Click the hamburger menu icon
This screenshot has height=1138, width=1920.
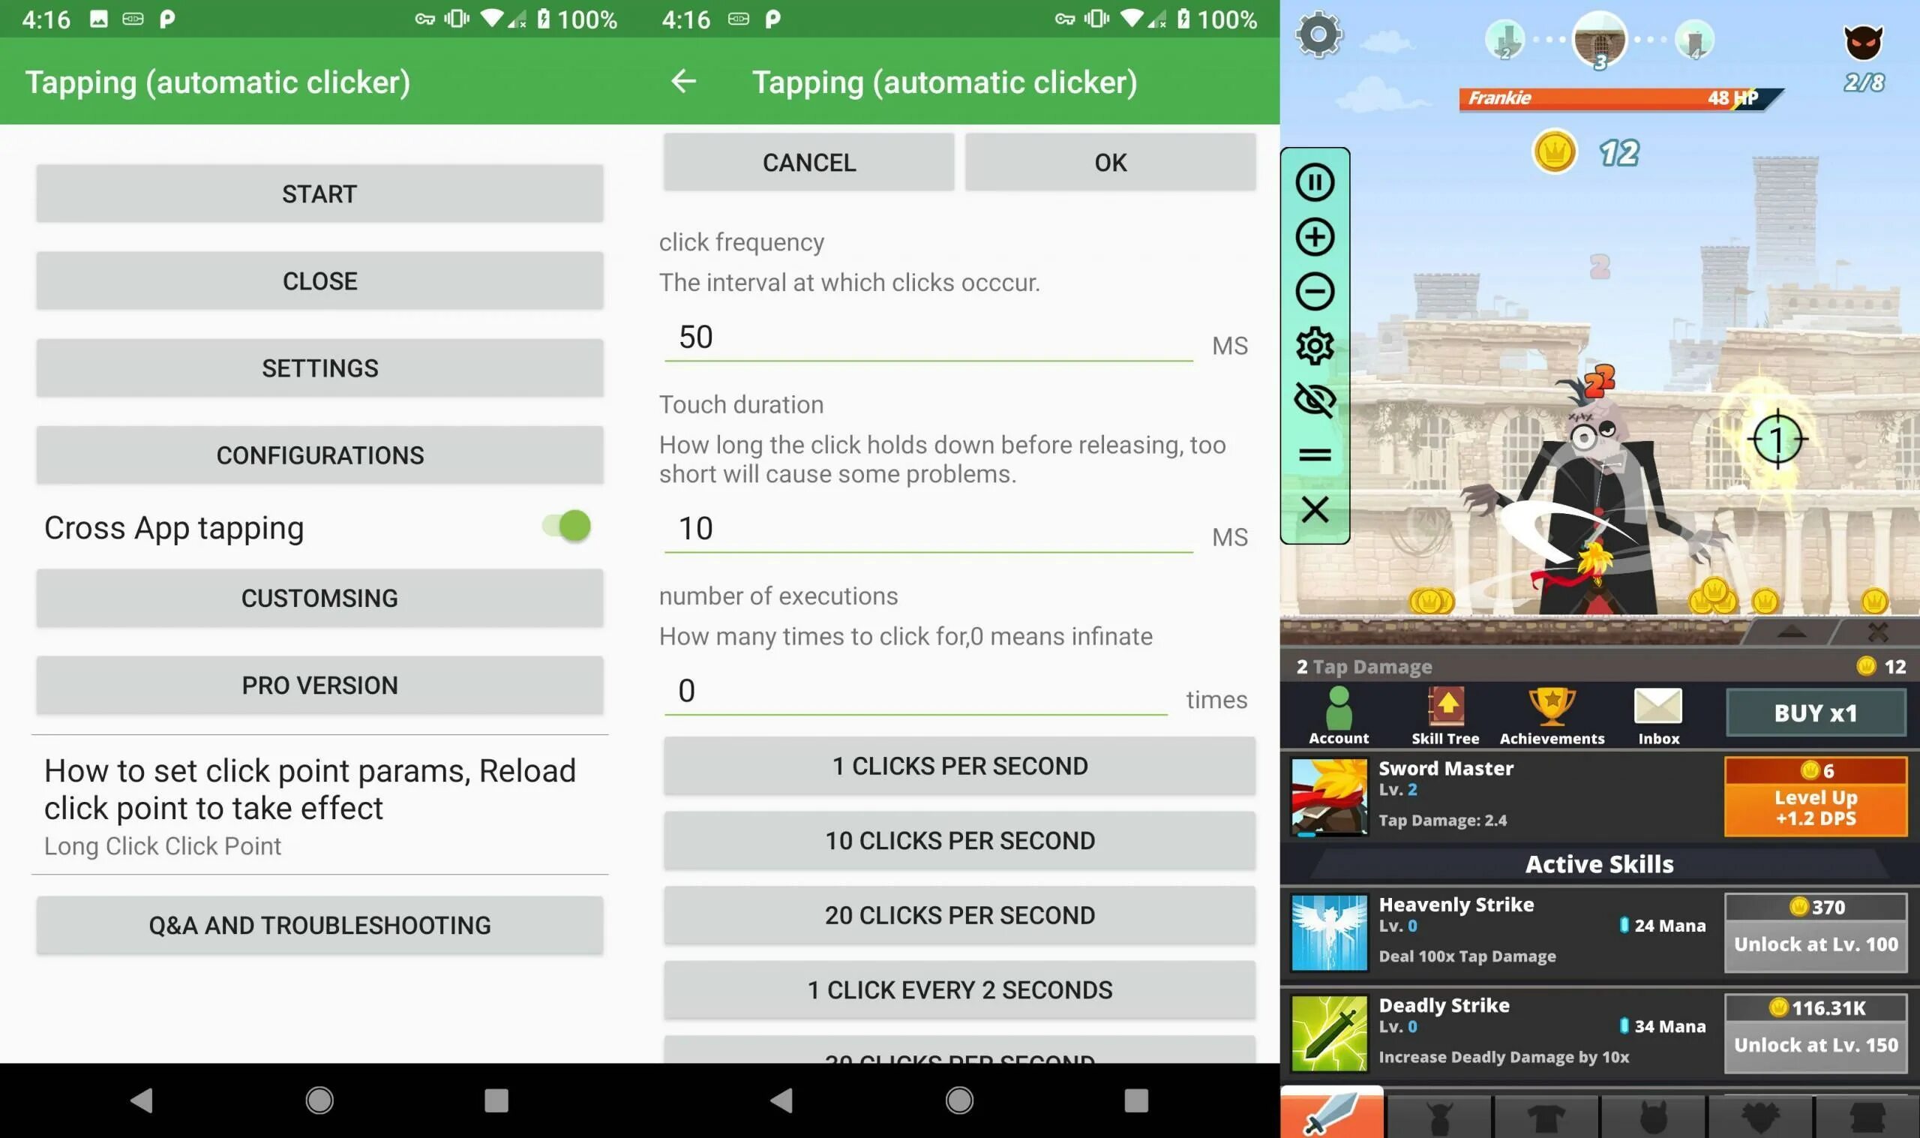(x=1315, y=454)
